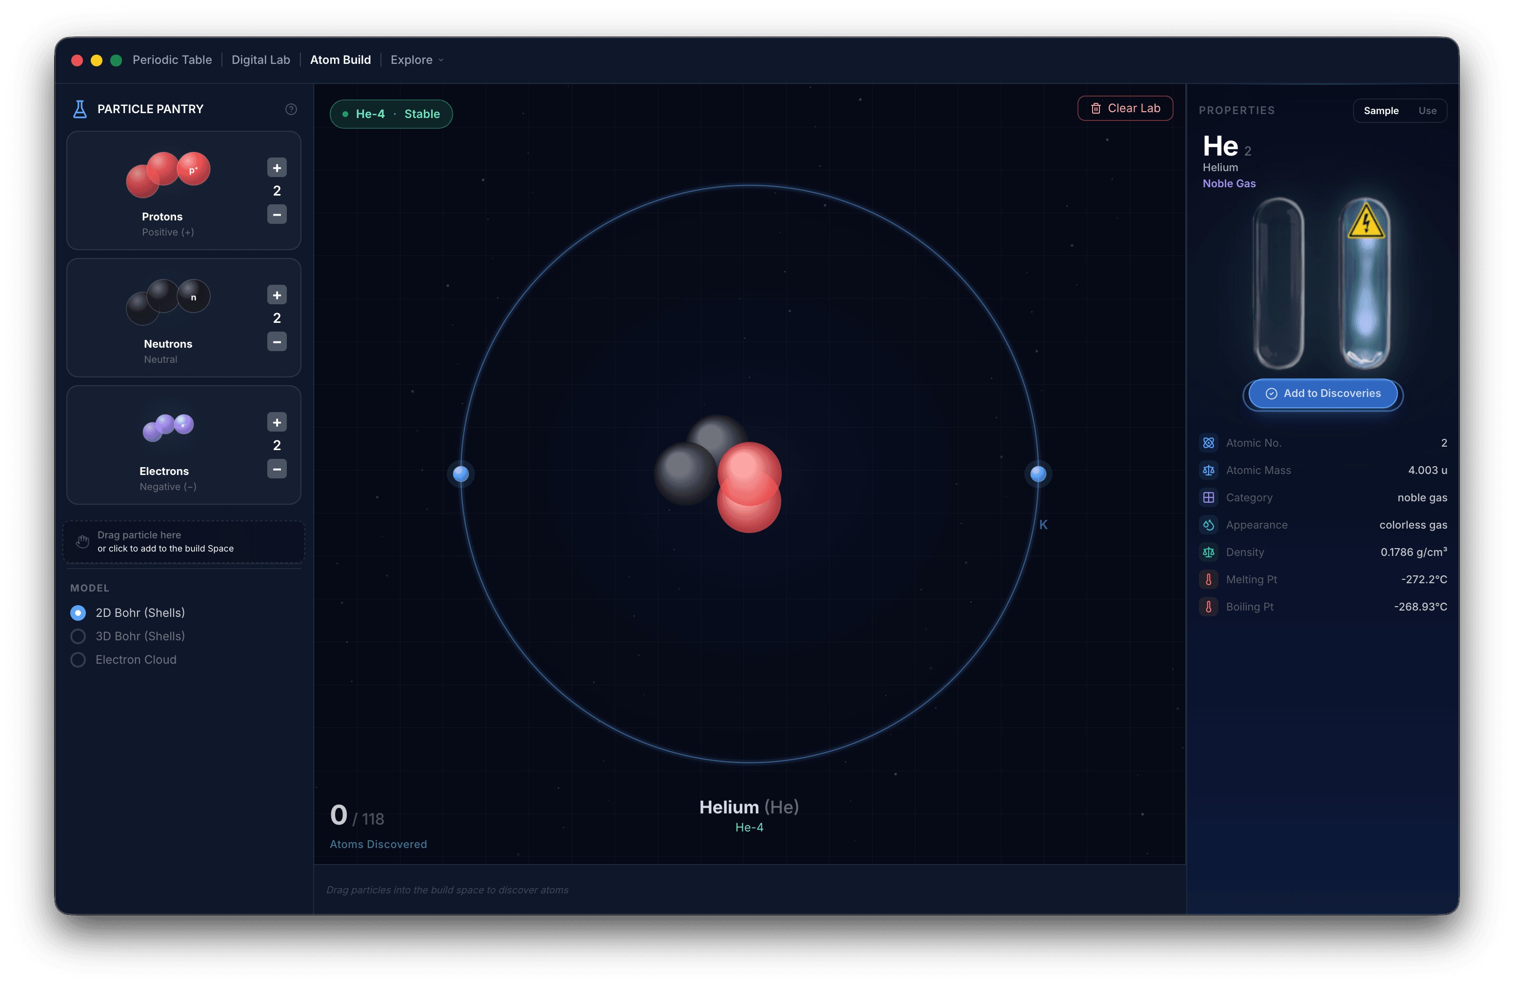Increase proton count with plus button
Screen dimensions: 1514x987
tap(277, 168)
